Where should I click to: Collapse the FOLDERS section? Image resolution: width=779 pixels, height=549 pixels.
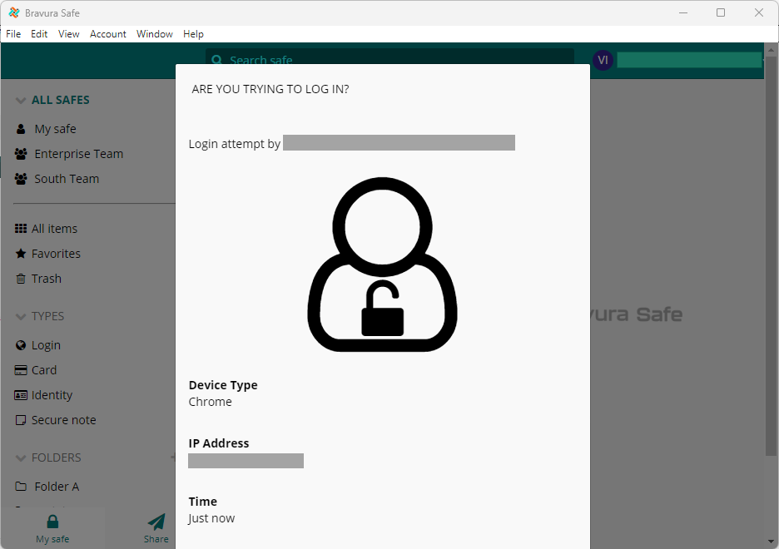(20, 457)
